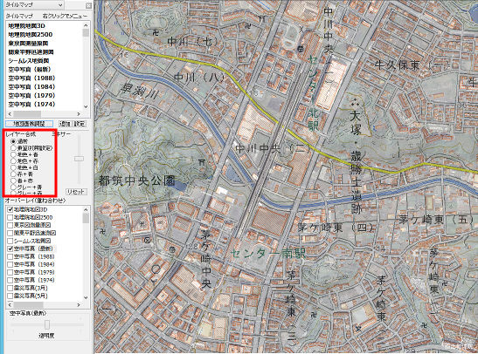Click the センター南駅 label on the map
Image resolution: width=478 pixels, height=354 pixels.
pos(267,254)
